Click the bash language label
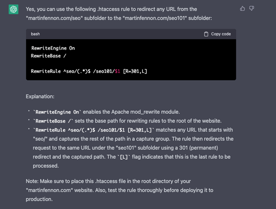The image size is (276, 209). click(35, 34)
